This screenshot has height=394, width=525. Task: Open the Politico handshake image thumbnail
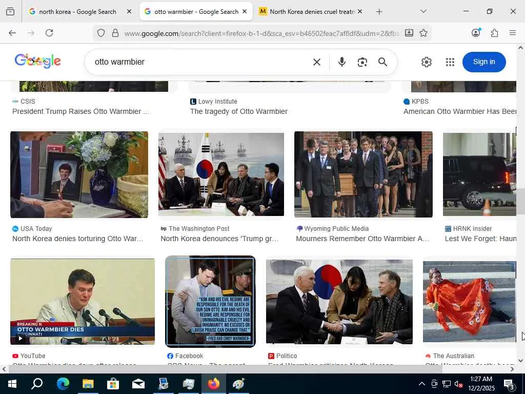pos(339,302)
